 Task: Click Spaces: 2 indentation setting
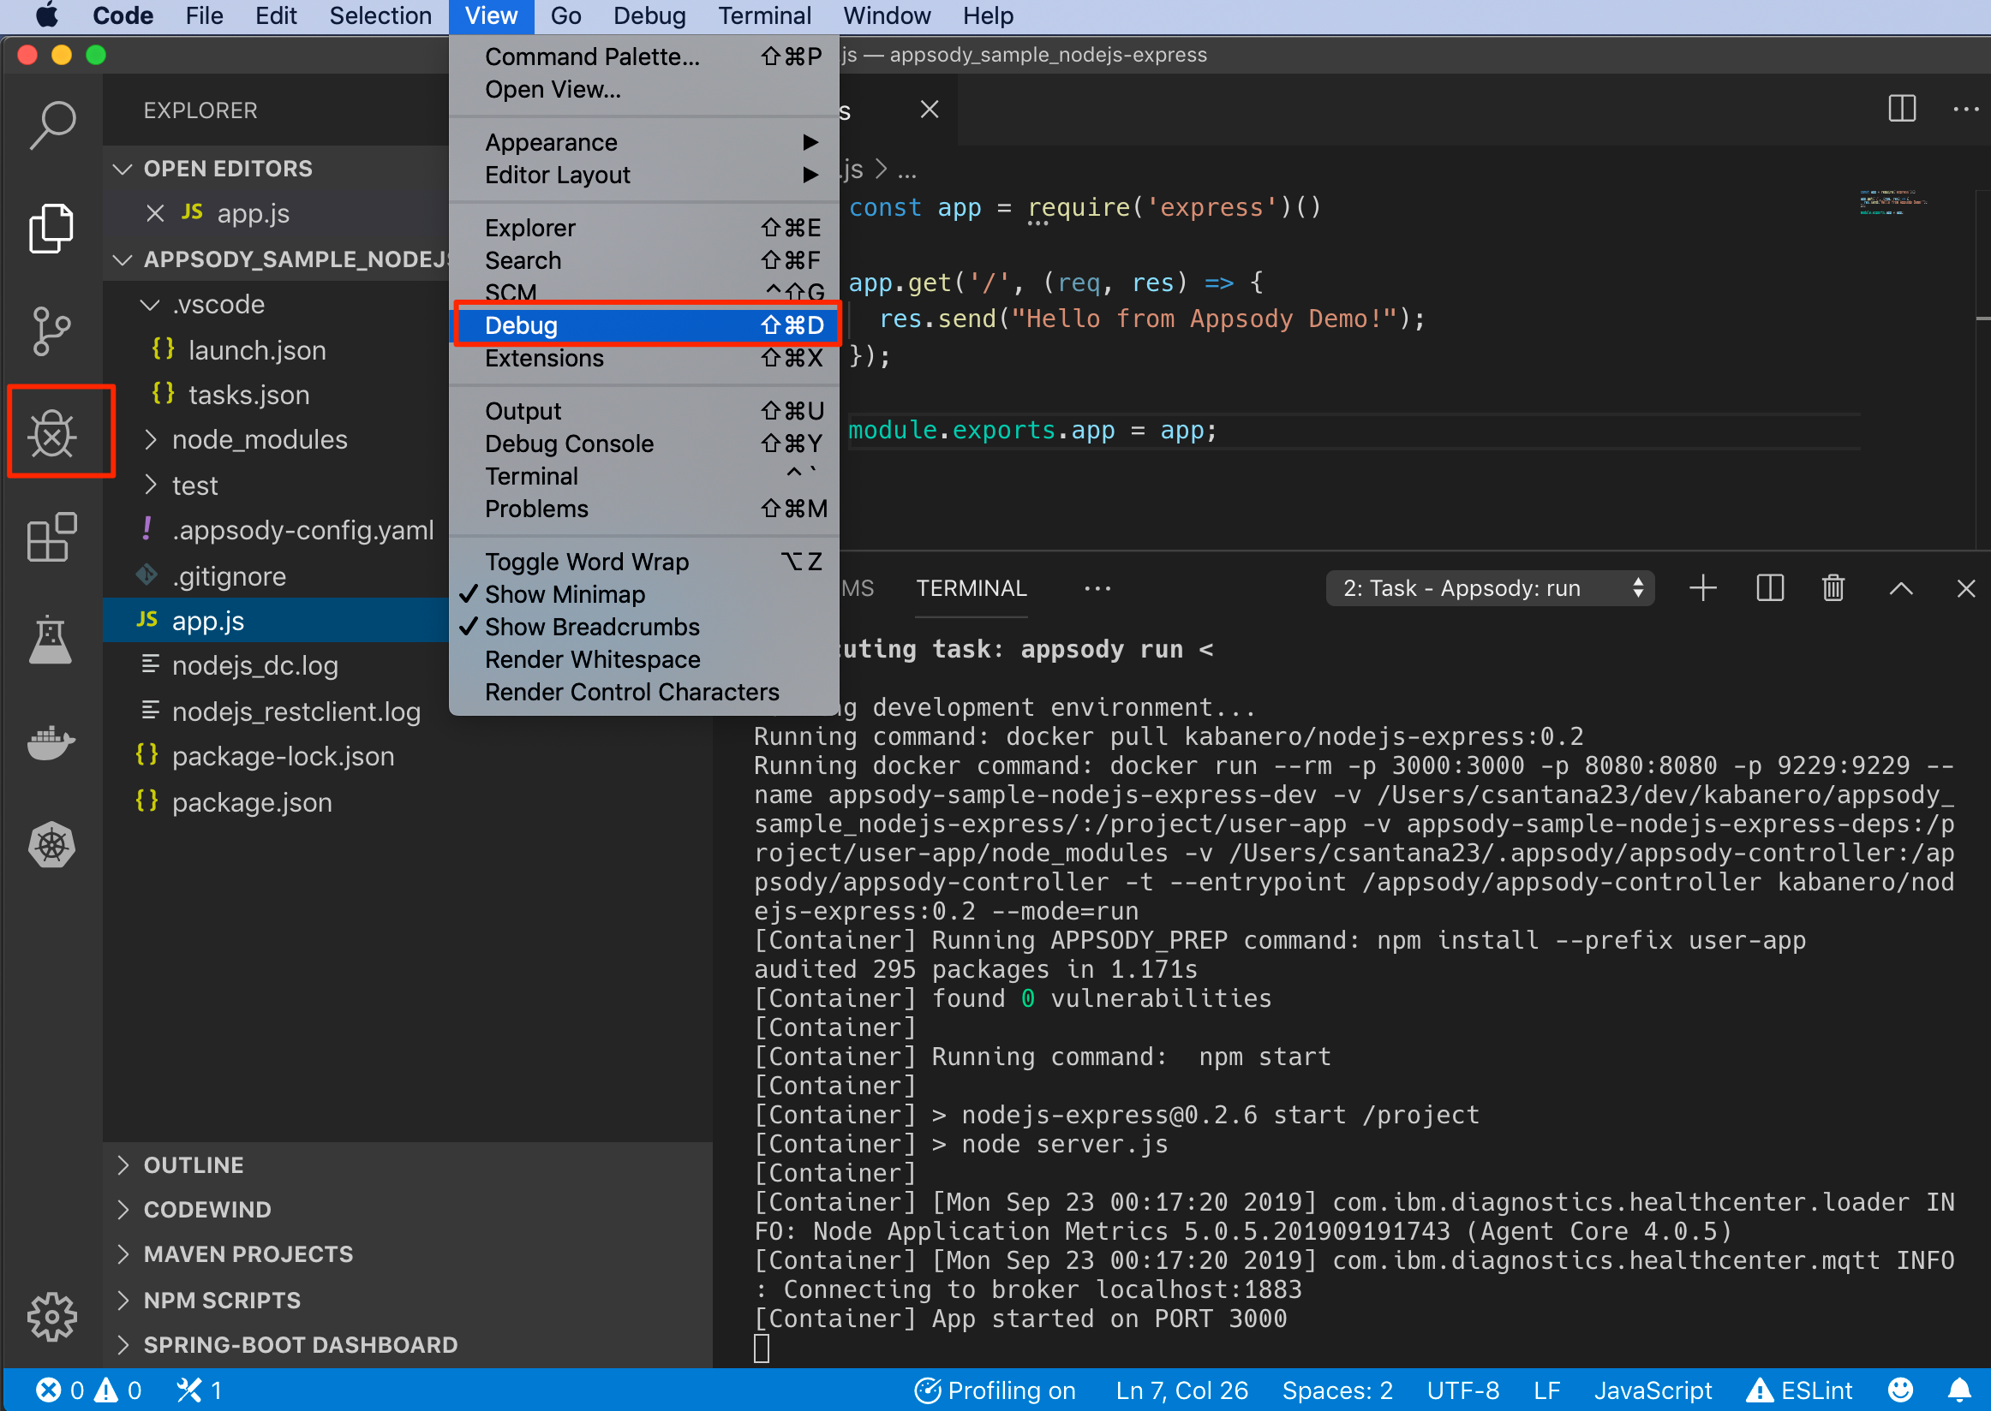pyautogui.click(x=1336, y=1390)
